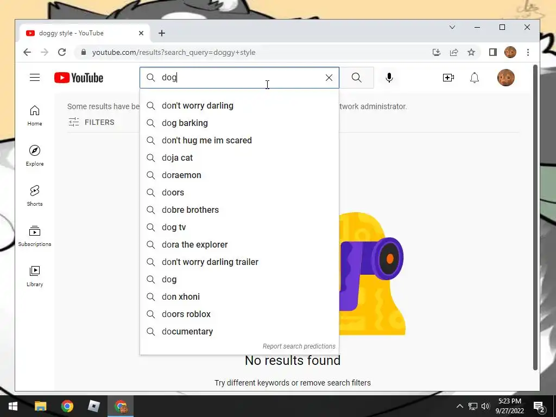Image resolution: width=556 pixels, height=417 pixels.
Task: Select suggestion 'don't hug me im scared'
Action: coord(239,141)
